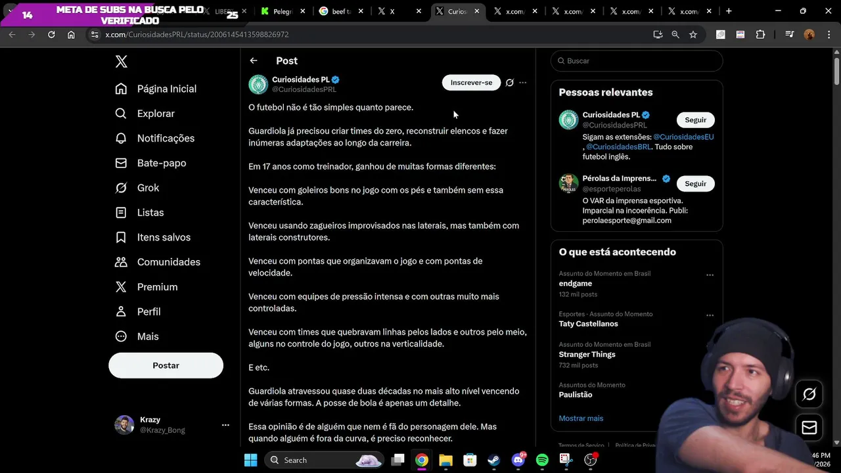The image size is (841, 473).
Task: Click the X logo in the sidebar
Action: pos(121,62)
